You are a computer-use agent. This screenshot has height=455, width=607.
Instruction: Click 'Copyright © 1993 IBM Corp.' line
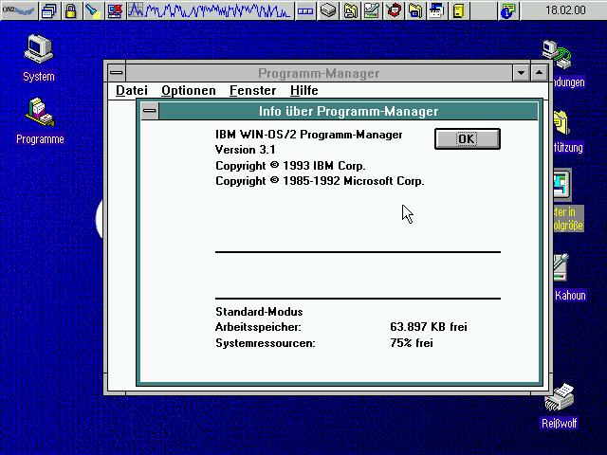(x=290, y=166)
